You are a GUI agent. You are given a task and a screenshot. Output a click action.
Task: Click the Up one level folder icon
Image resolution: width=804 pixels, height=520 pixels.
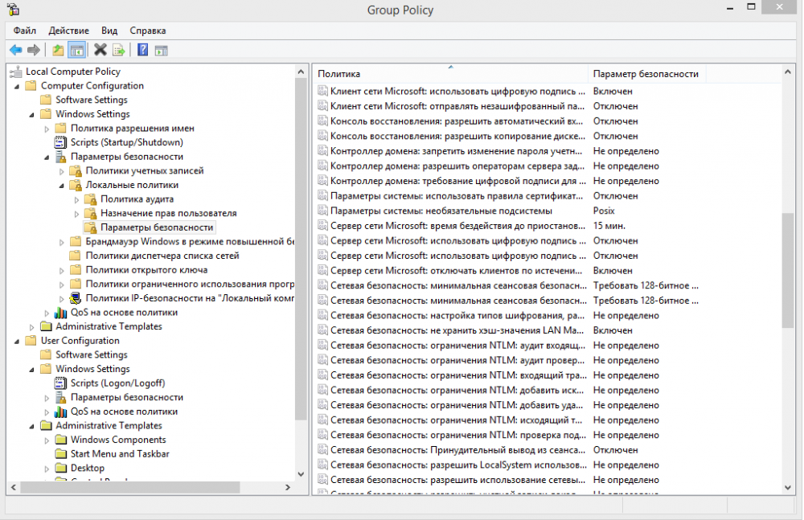(x=58, y=50)
